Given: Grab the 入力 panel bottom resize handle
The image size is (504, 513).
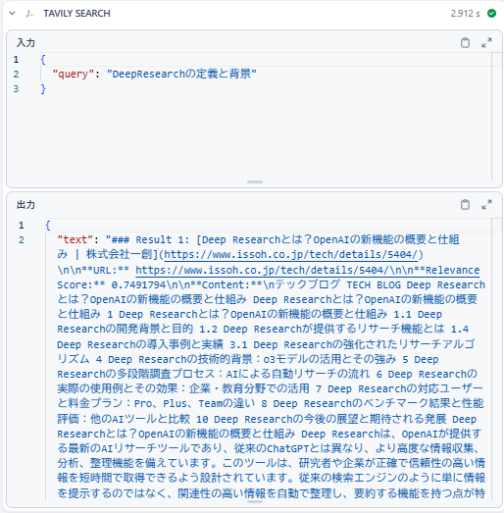Looking at the screenshot, I should click(x=255, y=181).
